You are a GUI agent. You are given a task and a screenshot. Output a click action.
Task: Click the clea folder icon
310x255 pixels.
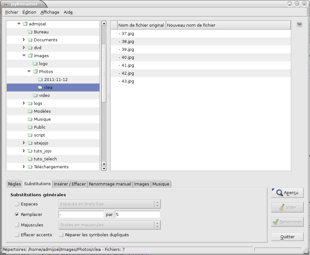[x=40, y=88]
